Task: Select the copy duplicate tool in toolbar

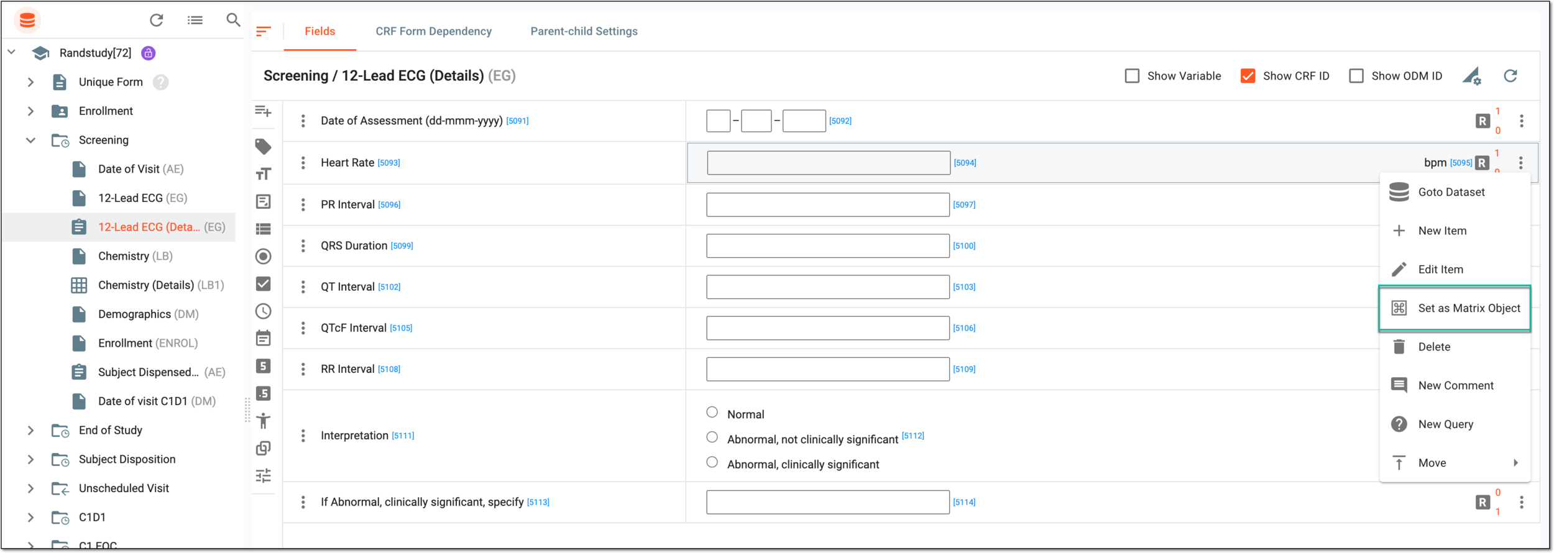Action: point(264,448)
